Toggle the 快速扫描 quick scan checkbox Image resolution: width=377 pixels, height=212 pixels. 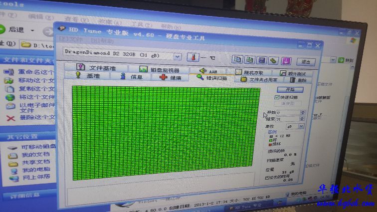coord(277,97)
